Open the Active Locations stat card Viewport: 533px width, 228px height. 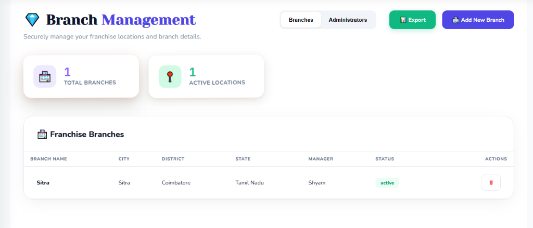pos(206,76)
